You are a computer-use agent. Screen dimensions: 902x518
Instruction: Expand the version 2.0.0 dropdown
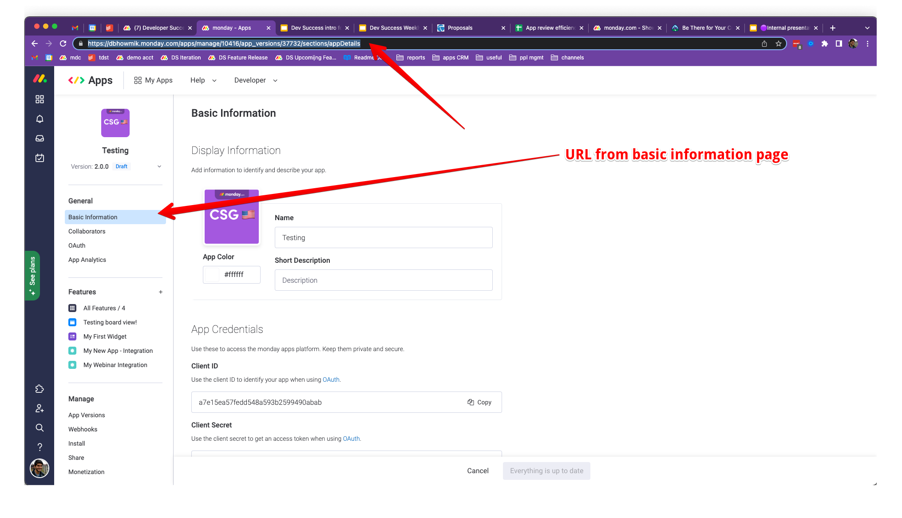tap(159, 166)
